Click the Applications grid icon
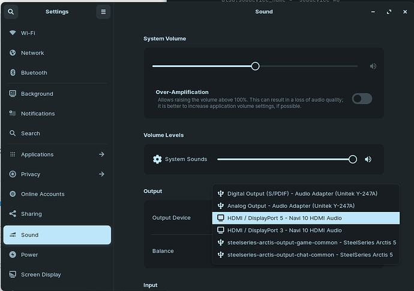This screenshot has height=291, width=414. [x=13, y=154]
